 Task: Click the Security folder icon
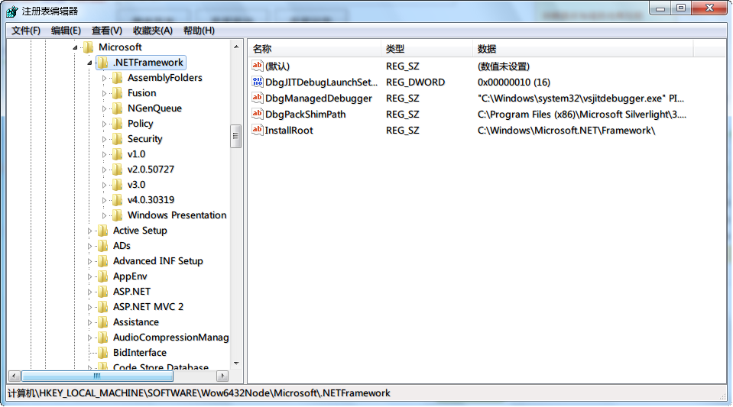(x=118, y=139)
